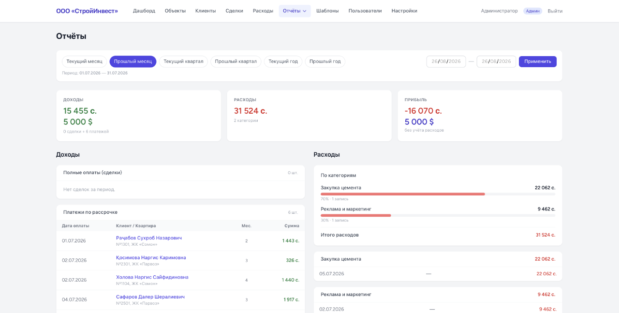619x313 pixels.
Task: Open client Қосимова Наргис Каримовна
Action: 151,257
